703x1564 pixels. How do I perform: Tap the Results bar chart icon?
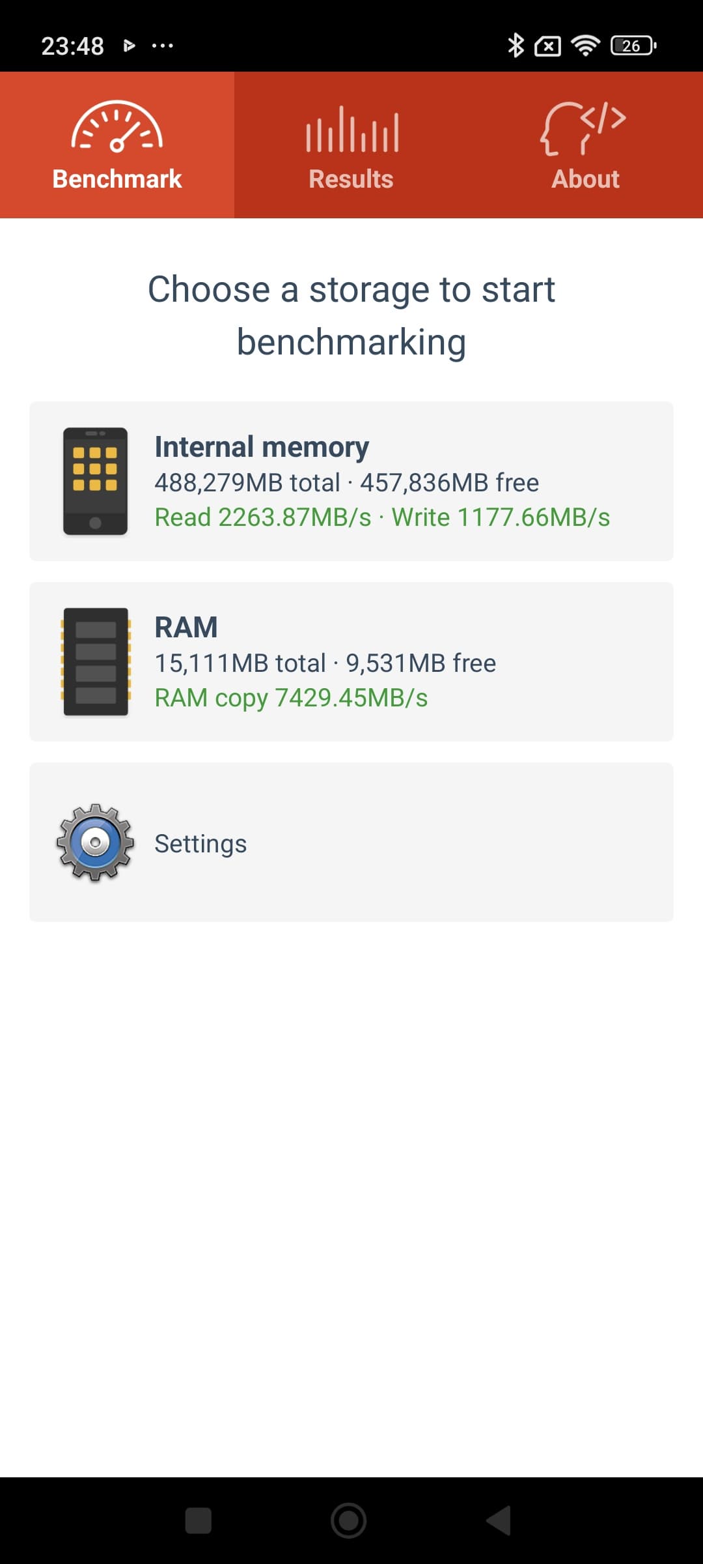pyautogui.click(x=351, y=129)
